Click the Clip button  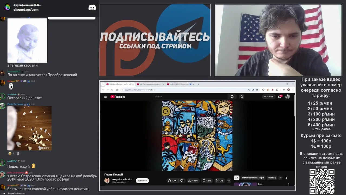(219, 181)
